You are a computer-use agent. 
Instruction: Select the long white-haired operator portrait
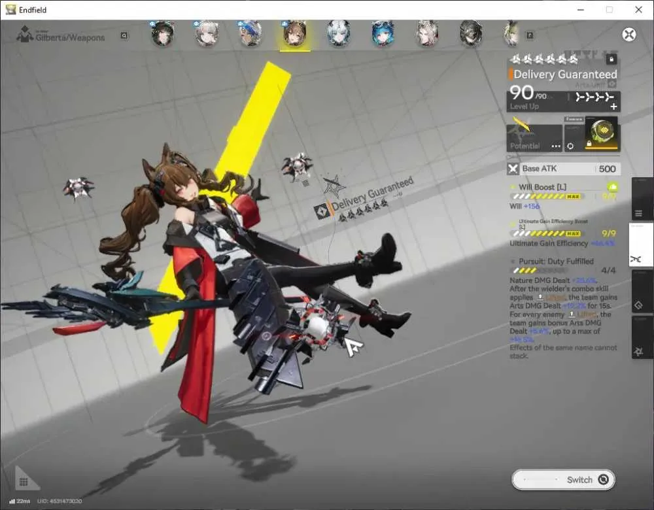(427, 33)
